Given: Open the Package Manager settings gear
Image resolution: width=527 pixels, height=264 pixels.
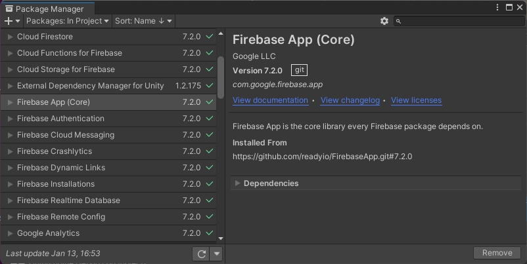Looking at the screenshot, I should click(x=384, y=21).
